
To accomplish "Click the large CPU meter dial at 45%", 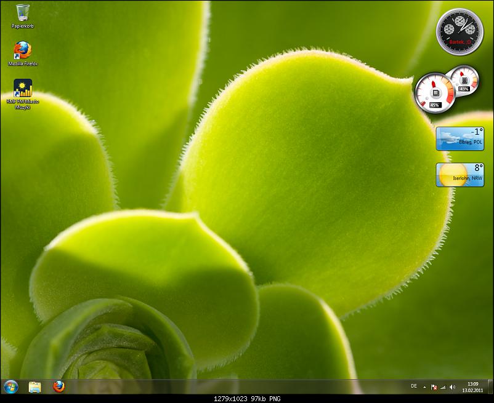I will 435,92.
